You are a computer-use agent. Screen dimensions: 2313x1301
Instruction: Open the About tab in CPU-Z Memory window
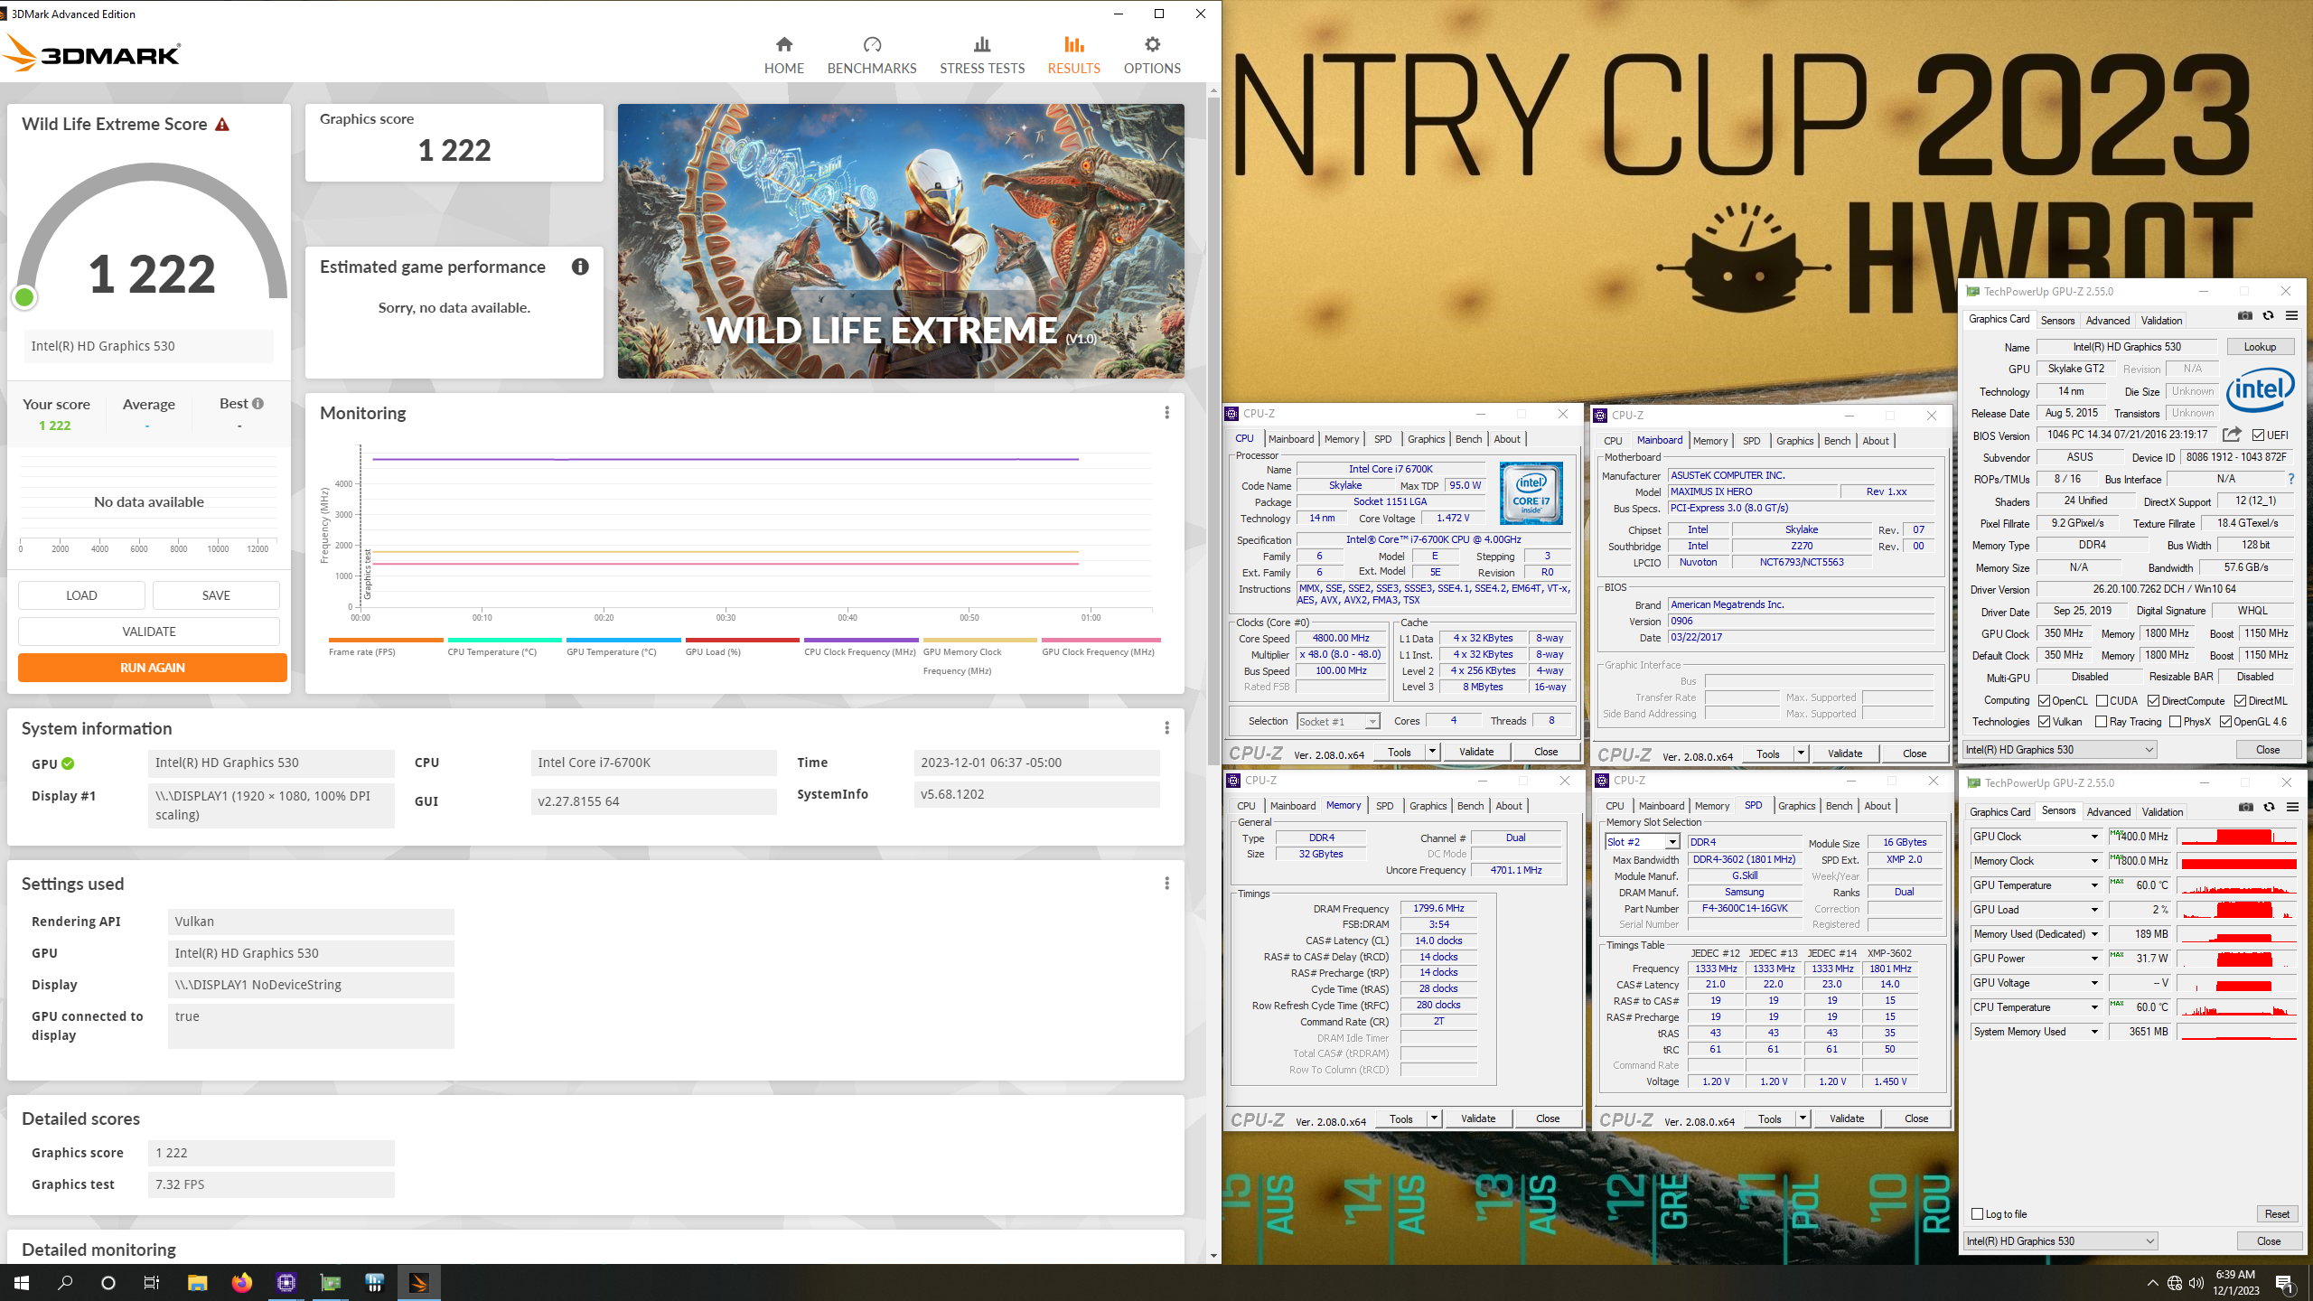click(1509, 806)
